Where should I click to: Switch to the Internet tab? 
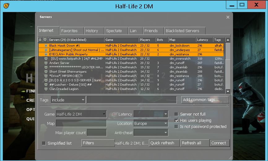tap(48, 31)
